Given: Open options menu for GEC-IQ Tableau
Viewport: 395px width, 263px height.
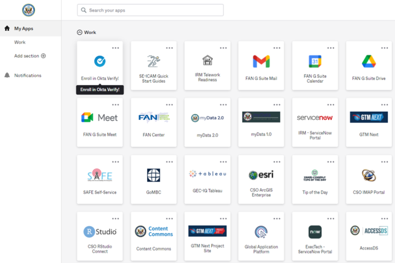Looking at the screenshot, I should (x=223, y=162).
